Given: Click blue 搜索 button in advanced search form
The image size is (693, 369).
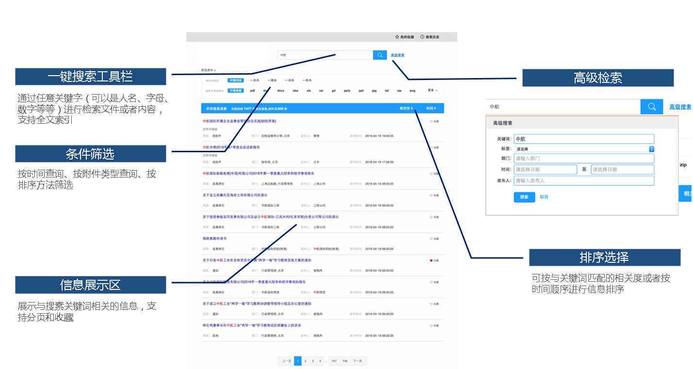Looking at the screenshot, I should click(x=524, y=197).
